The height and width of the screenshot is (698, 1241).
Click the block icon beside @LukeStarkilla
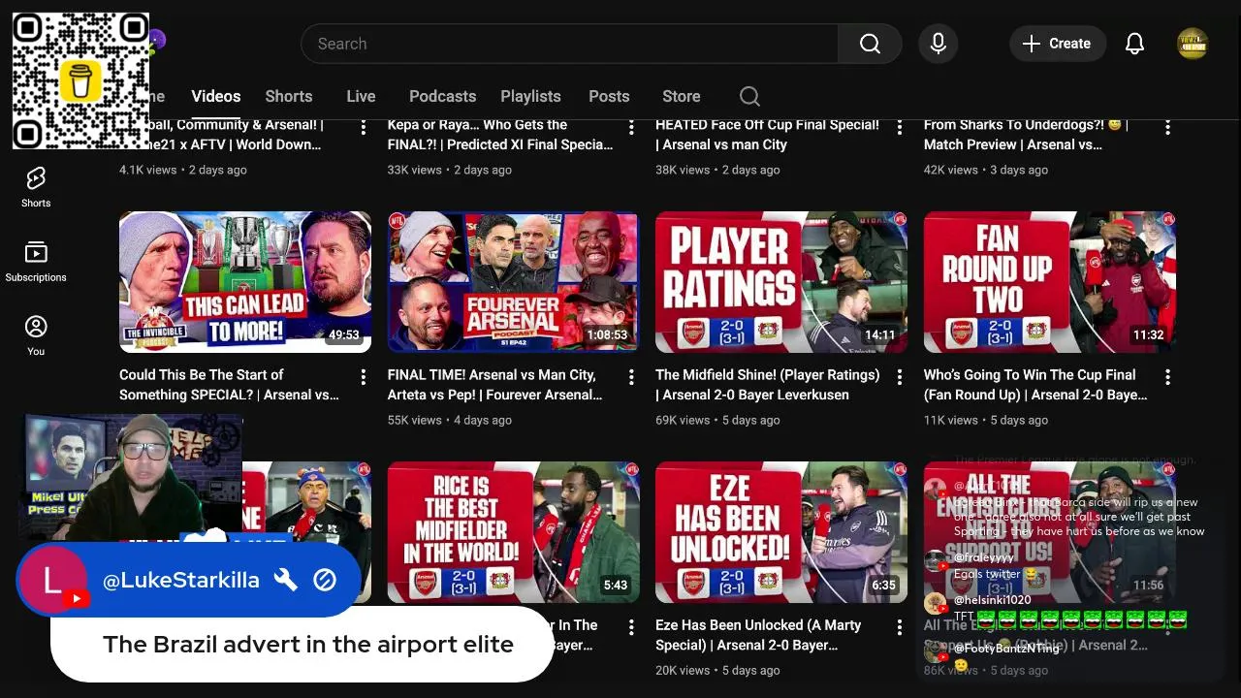325,580
